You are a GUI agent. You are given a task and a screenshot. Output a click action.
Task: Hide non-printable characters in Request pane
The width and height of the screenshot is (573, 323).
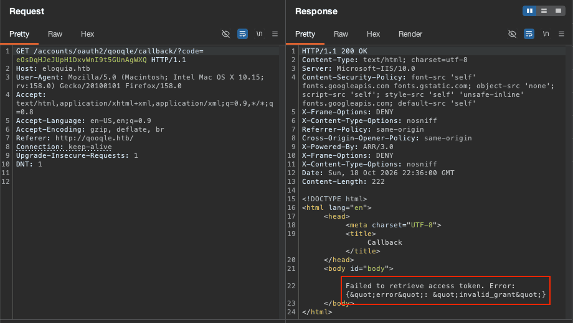click(x=226, y=34)
